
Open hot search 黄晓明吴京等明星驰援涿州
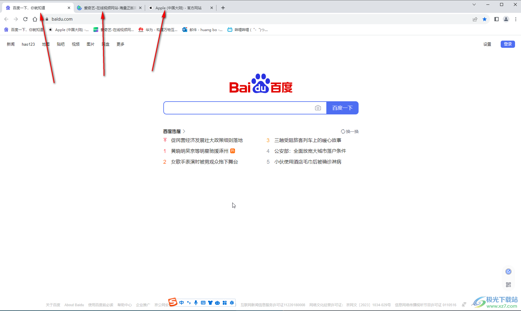coord(200,151)
